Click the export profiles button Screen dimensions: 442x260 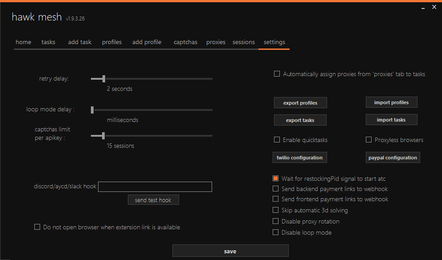pyautogui.click(x=300, y=103)
